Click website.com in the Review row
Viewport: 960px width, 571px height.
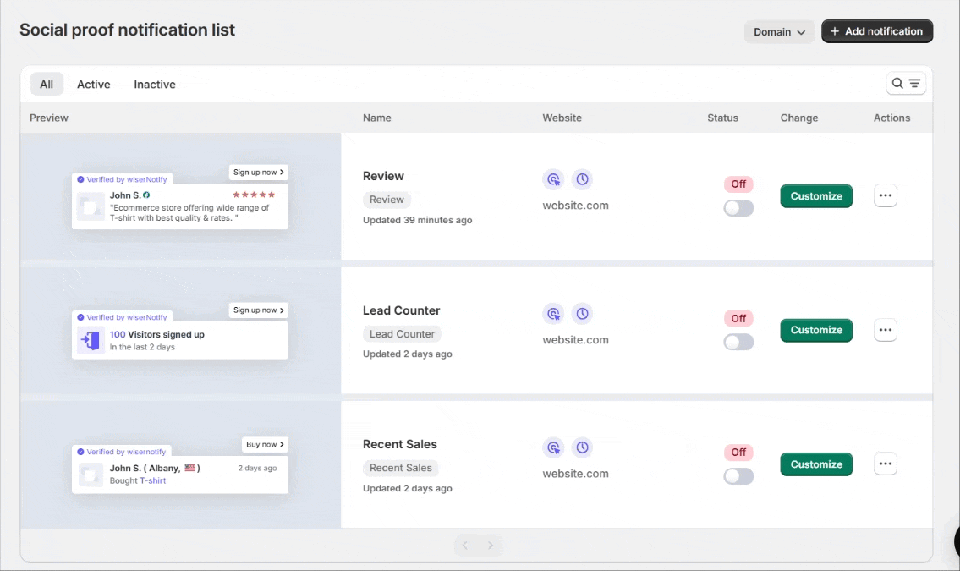click(x=575, y=206)
